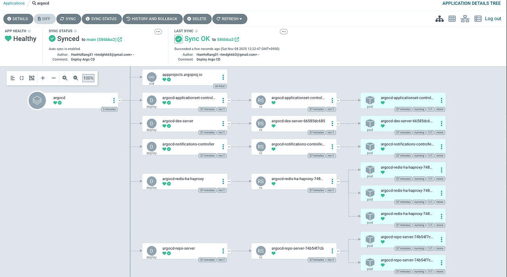
Task: Click the DIFF button
Action: 45,19
